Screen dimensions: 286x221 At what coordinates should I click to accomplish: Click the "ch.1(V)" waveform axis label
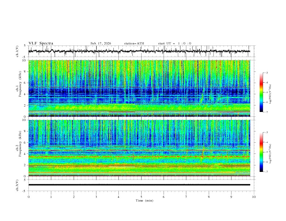click(x=17, y=51)
